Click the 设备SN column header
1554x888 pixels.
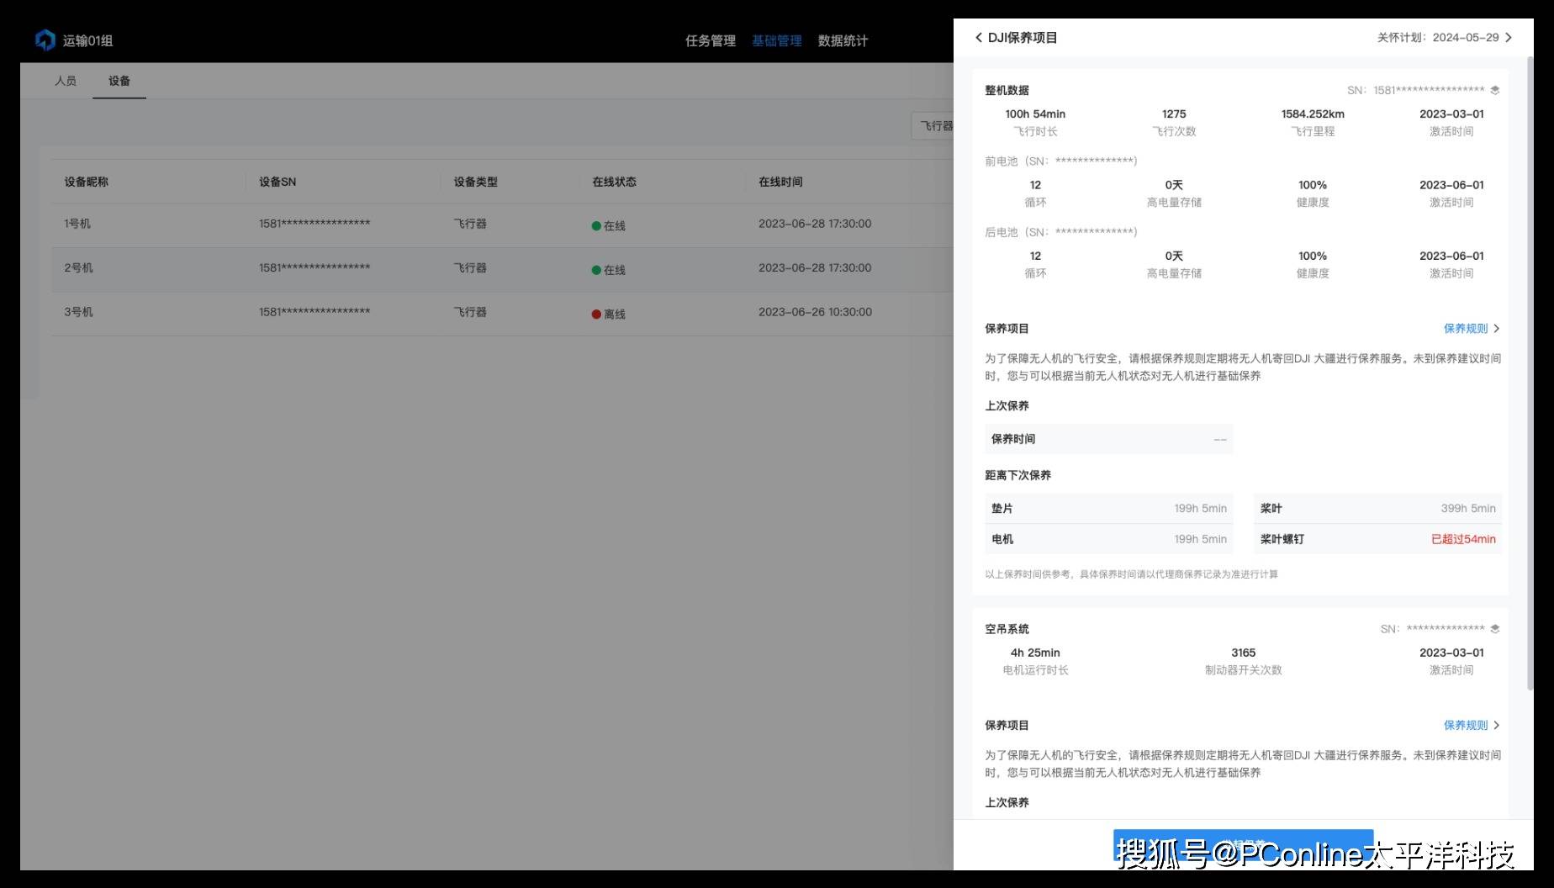pos(277,182)
